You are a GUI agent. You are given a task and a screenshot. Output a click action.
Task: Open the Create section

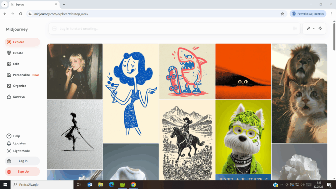point(18,53)
